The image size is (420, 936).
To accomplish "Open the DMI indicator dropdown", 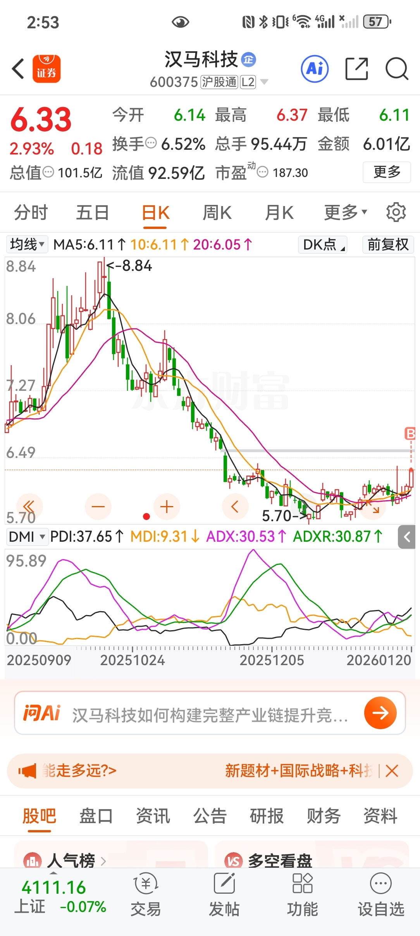I will (x=27, y=537).
